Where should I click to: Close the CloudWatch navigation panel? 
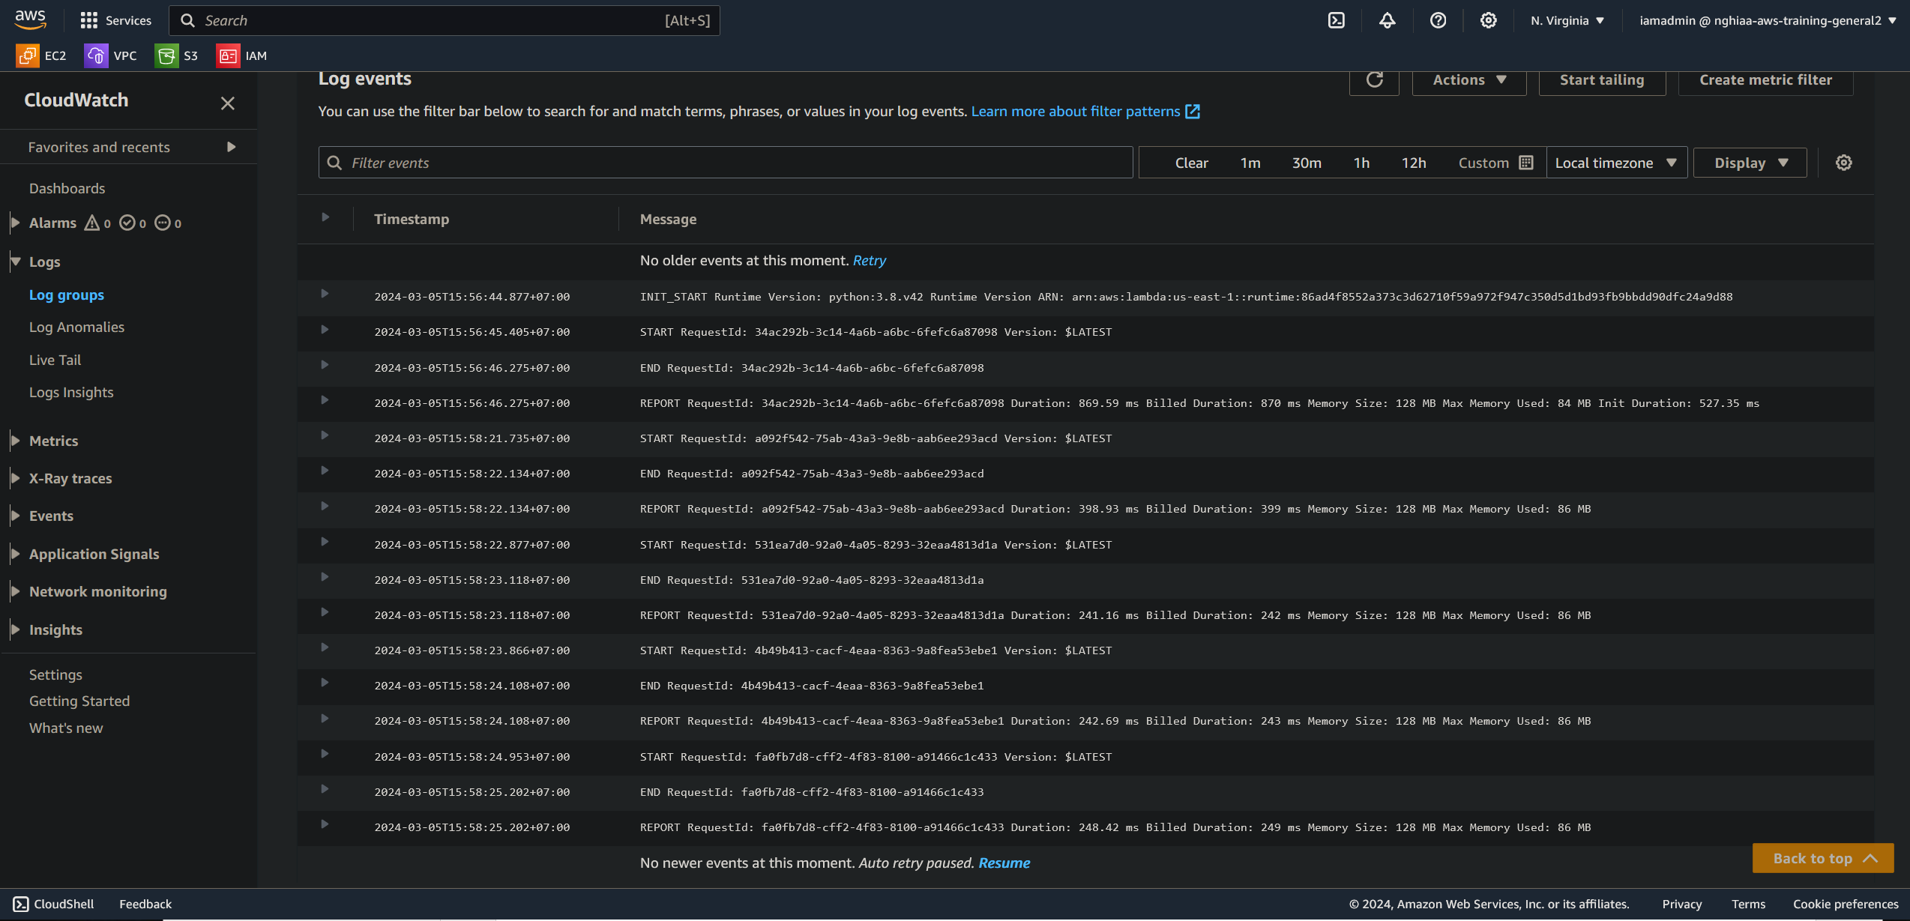(x=228, y=103)
